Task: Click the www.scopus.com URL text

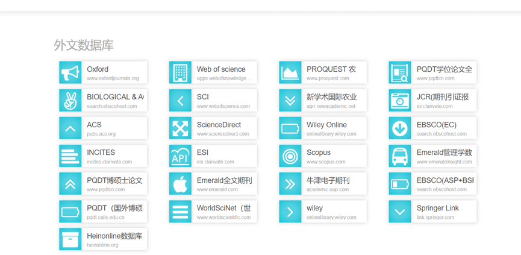Action: click(x=326, y=162)
